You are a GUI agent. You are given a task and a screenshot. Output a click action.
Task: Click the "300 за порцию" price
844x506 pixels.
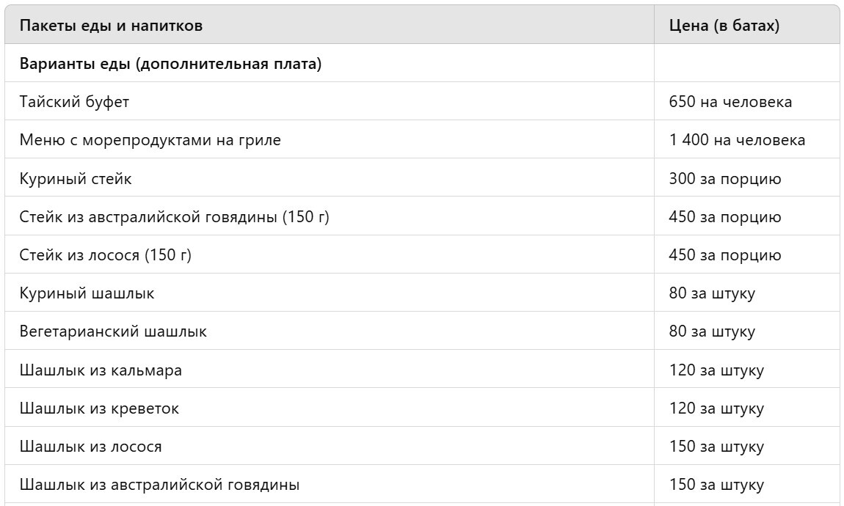(x=724, y=179)
